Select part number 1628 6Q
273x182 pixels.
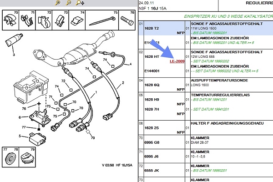[x=152, y=85]
